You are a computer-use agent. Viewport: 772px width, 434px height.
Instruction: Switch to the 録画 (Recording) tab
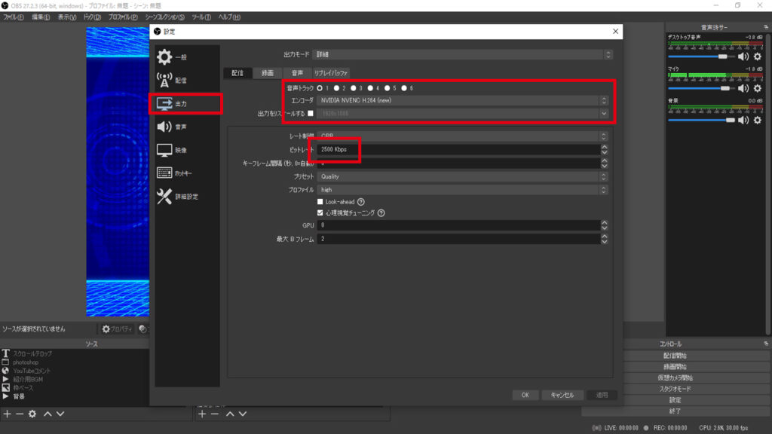(267, 73)
